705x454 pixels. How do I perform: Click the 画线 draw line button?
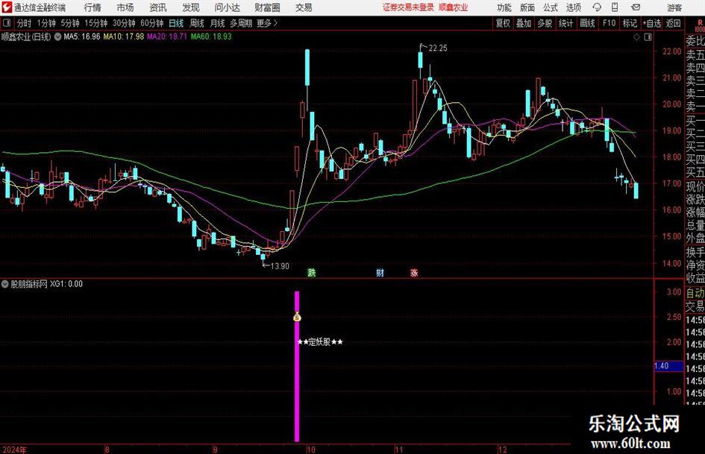(x=587, y=23)
